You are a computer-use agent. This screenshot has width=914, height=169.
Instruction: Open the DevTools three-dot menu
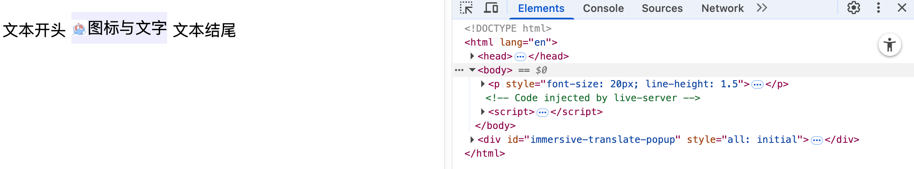coord(878,8)
